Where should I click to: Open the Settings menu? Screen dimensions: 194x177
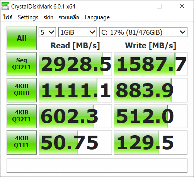[28, 17]
